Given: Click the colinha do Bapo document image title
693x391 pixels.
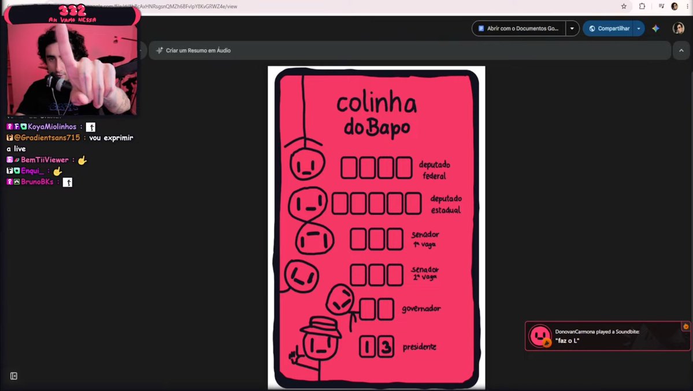Looking at the screenshot, I should [x=376, y=114].
